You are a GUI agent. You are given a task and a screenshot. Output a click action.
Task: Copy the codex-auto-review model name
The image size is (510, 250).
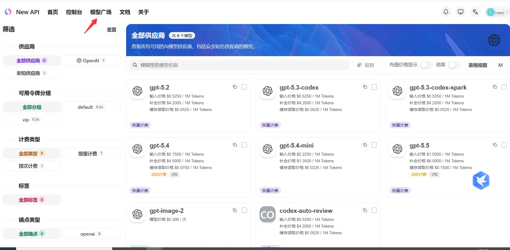click(x=365, y=210)
